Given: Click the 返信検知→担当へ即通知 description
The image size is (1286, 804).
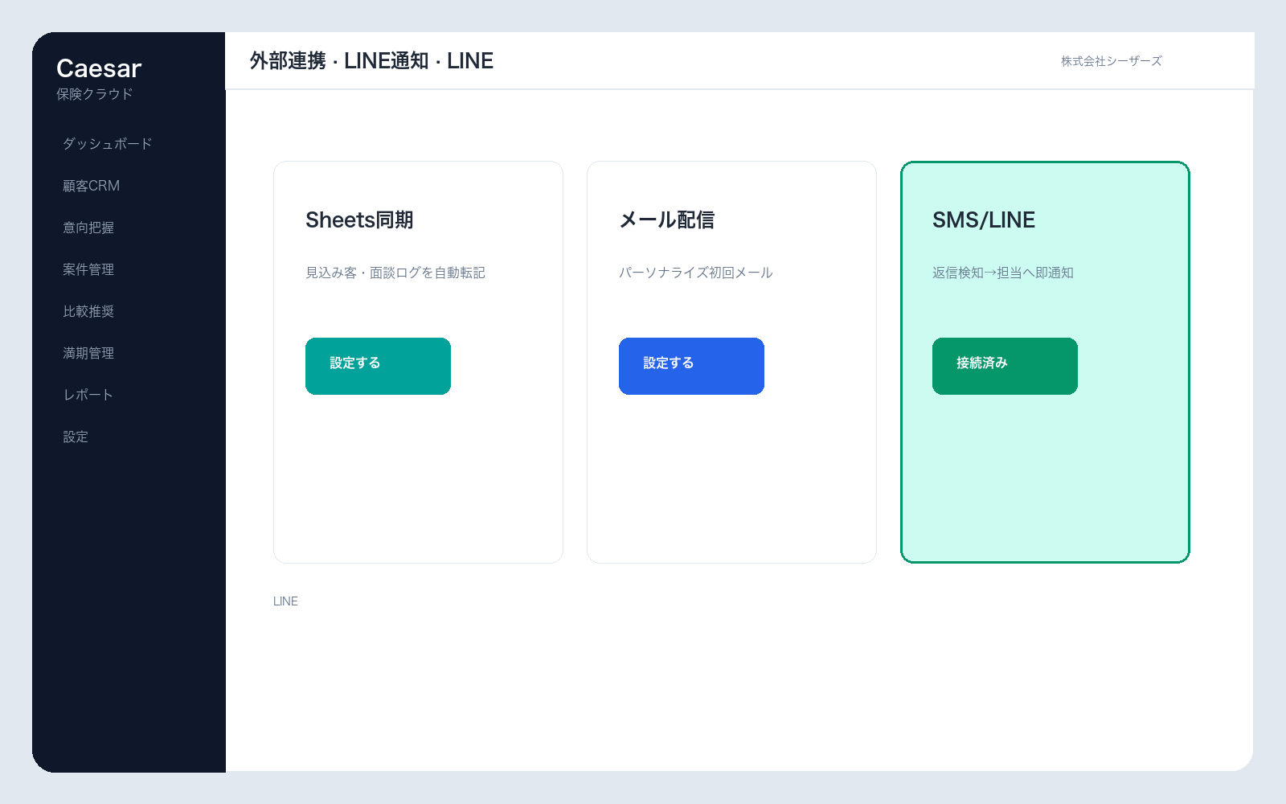Looking at the screenshot, I should (1002, 273).
